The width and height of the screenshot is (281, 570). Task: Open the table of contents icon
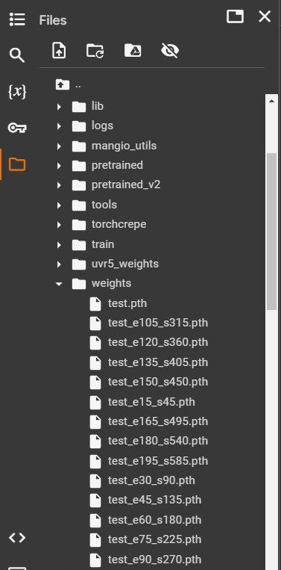(x=17, y=19)
